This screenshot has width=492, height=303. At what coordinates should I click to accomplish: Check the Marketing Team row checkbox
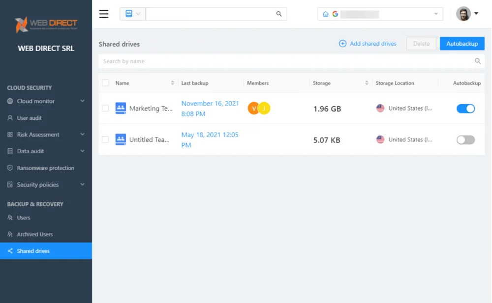coord(105,108)
